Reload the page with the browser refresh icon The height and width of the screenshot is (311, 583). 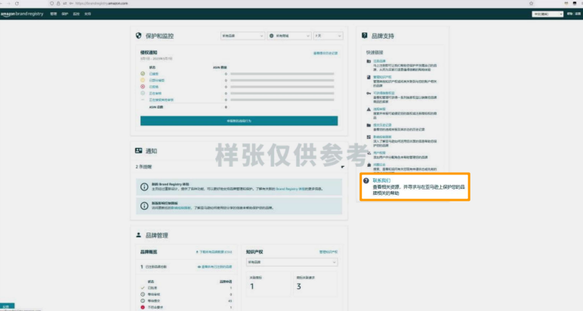(x=17, y=3)
